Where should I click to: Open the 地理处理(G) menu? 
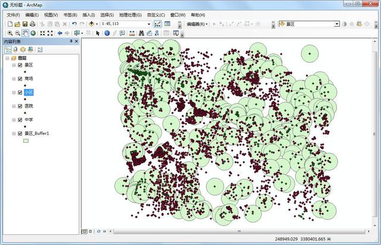coord(130,15)
